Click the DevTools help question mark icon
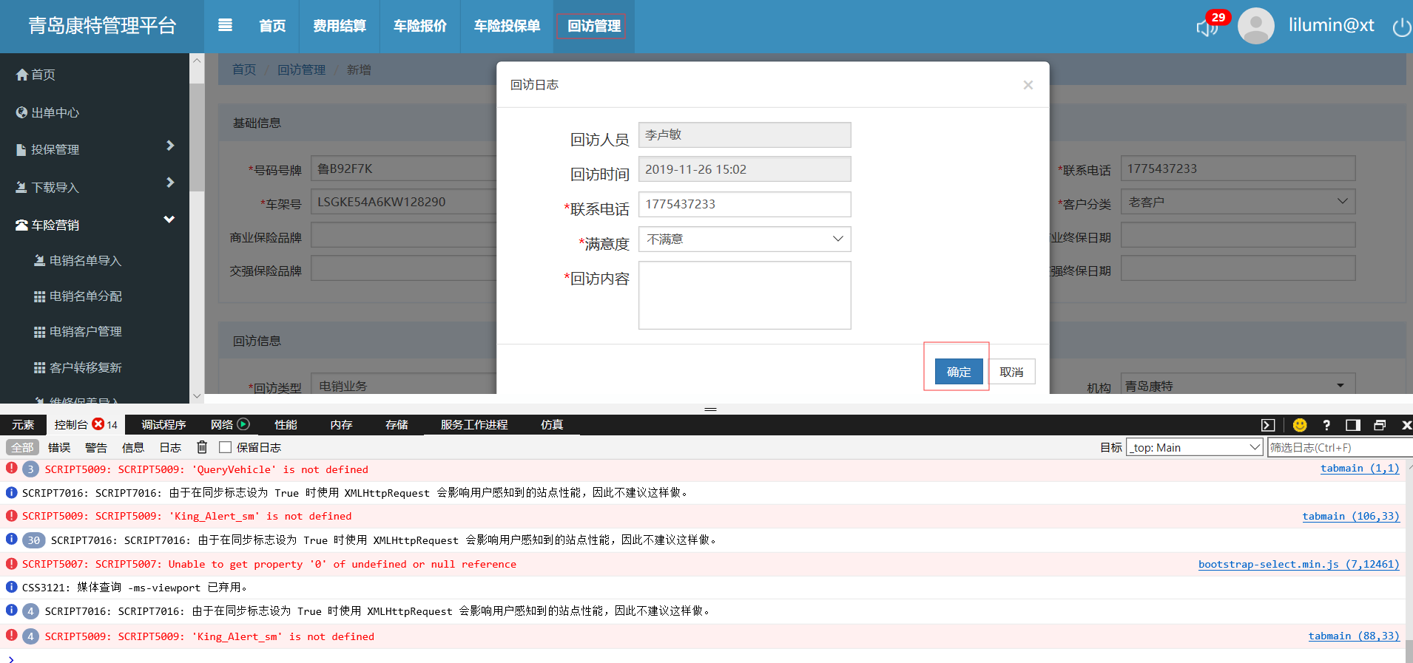This screenshot has height=663, width=1413. pos(1326,425)
